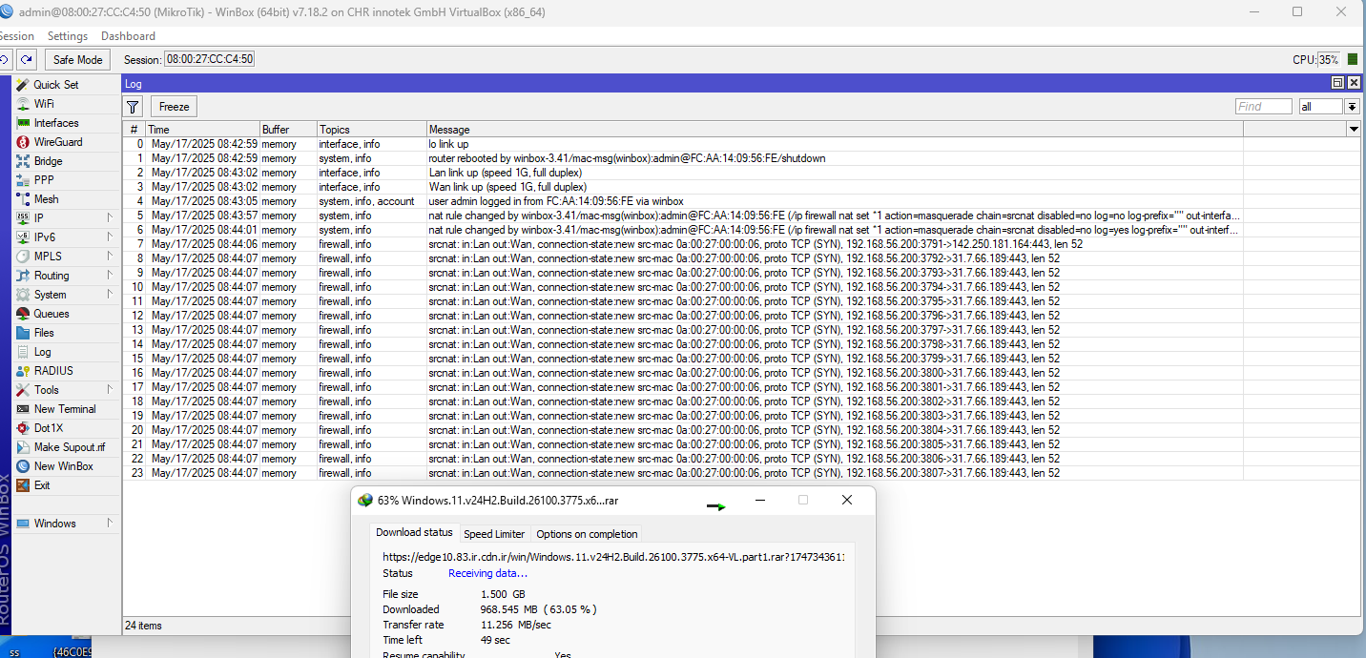
Task: Open the Mesh menu
Action: pyautogui.click(x=46, y=199)
